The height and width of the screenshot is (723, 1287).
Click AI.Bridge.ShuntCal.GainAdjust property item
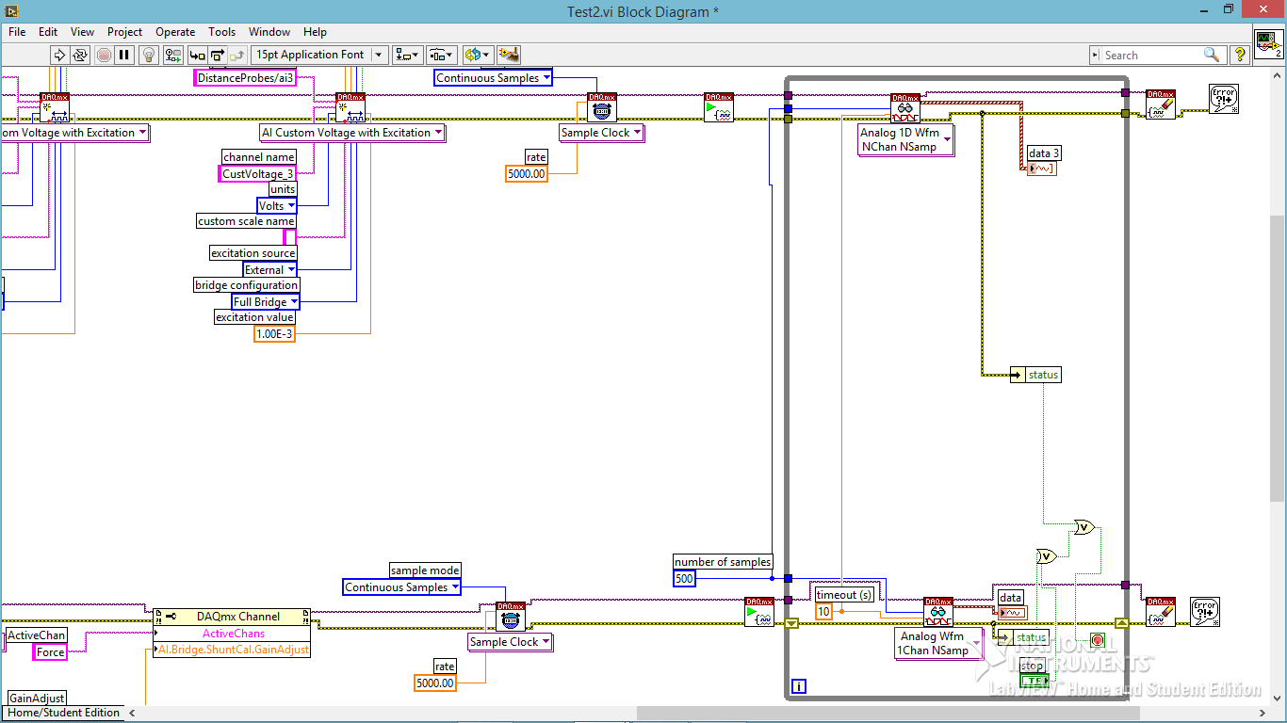(x=234, y=650)
